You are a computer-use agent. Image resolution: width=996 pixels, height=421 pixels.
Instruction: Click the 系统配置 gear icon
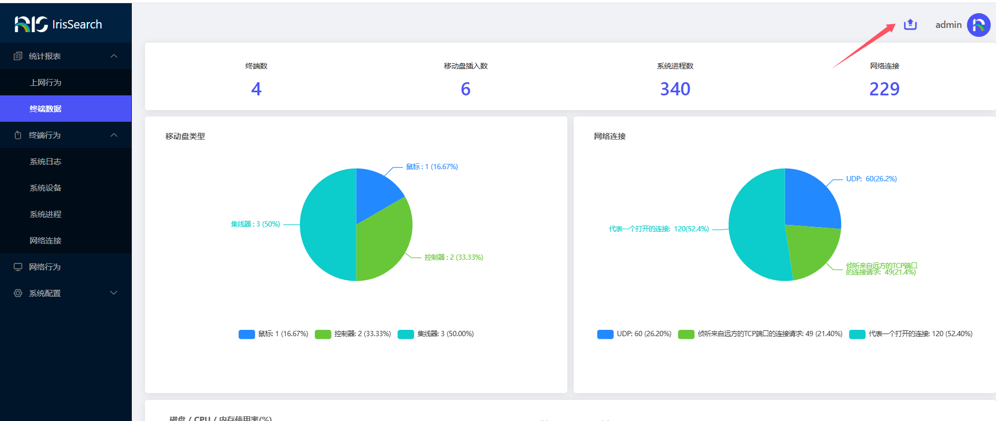pyautogui.click(x=18, y=293)
